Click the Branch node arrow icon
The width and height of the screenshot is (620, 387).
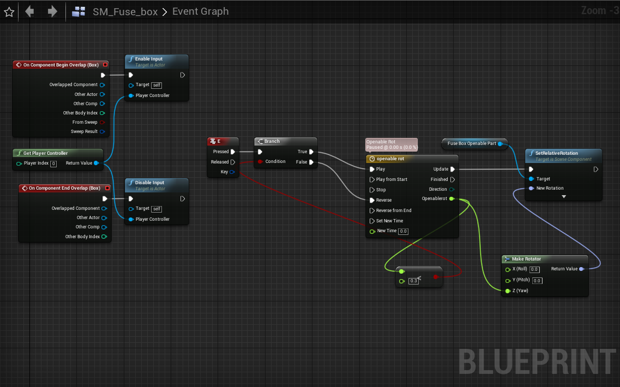[260, 141]
